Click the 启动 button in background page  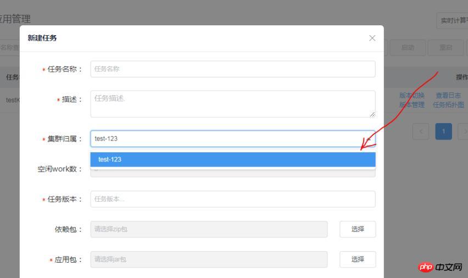(x=408, y=47)
